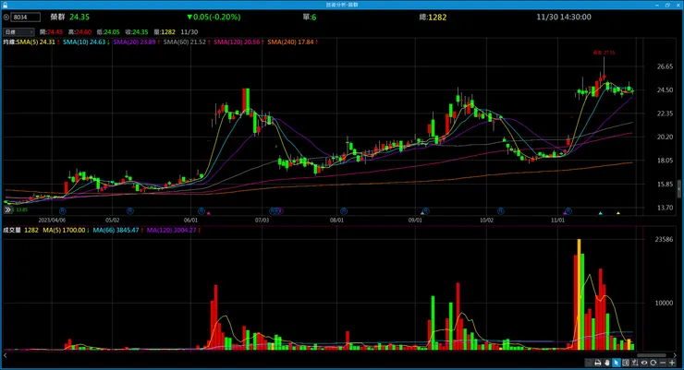The height and width of the screenshot is (370, 684).
Task: Click the SMA(60) 21.52 indicator label
Action: tap(185, 42)
